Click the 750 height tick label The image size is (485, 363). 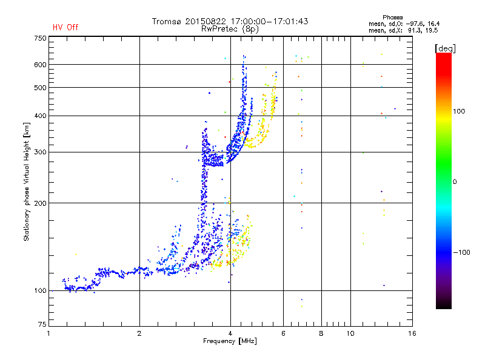tap(40, 38)
